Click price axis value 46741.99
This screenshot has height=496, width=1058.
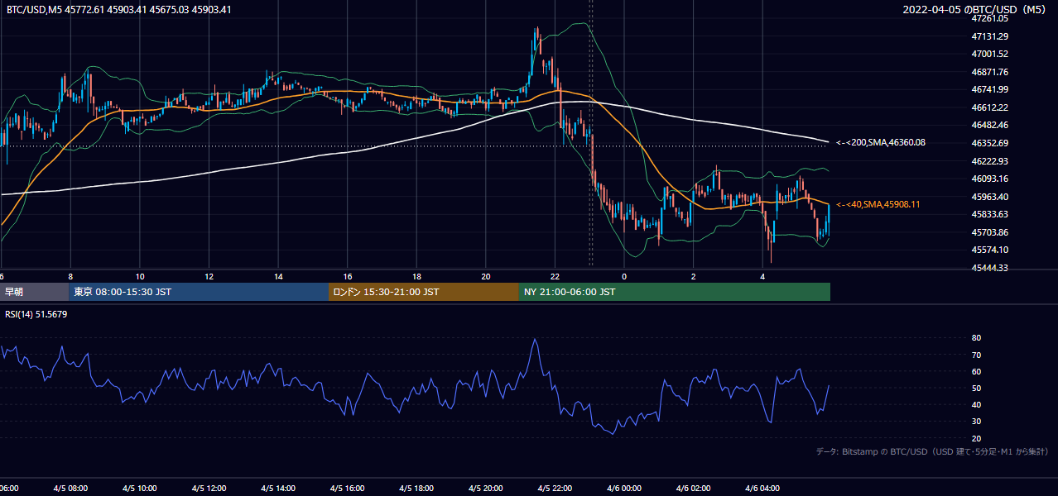990,89
